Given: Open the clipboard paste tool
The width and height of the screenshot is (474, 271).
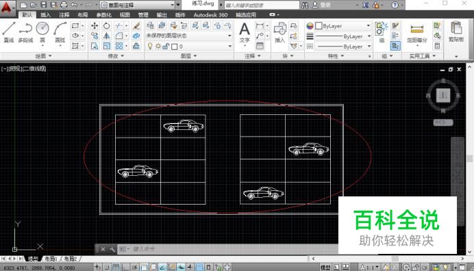Looking at the screenshot, I should pyautogui.click(x=456, y=31).
